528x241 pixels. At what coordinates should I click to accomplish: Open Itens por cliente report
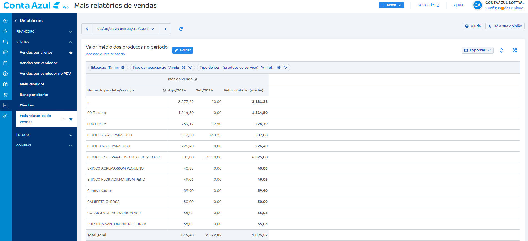pyautogui.click(x=34, y=95)
